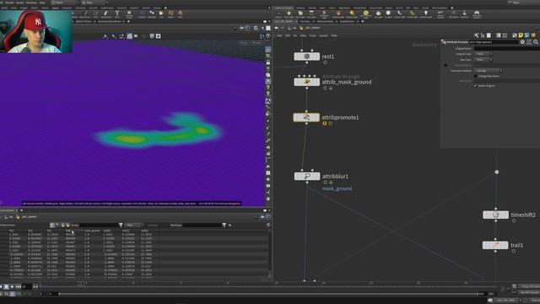The height and width of the screenshot is (304, 540).
Task: Click the obj path button in network editor
Action: click(293, 28)
